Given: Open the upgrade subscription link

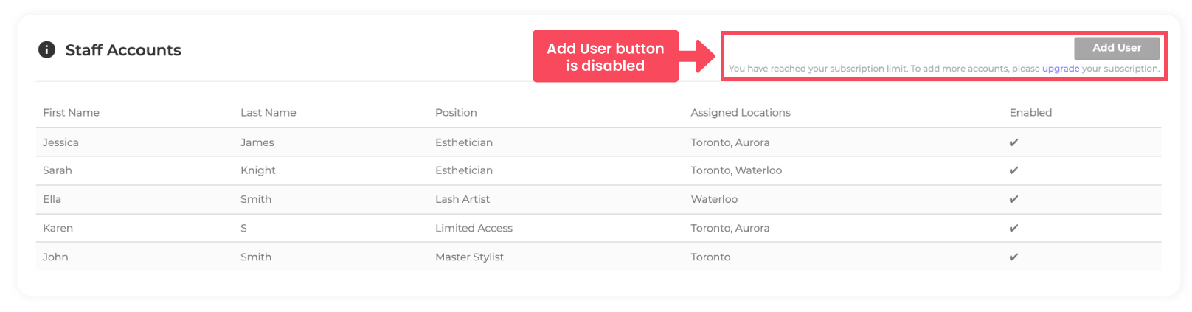Looking at the screenshot, I should click(1060, 69).
